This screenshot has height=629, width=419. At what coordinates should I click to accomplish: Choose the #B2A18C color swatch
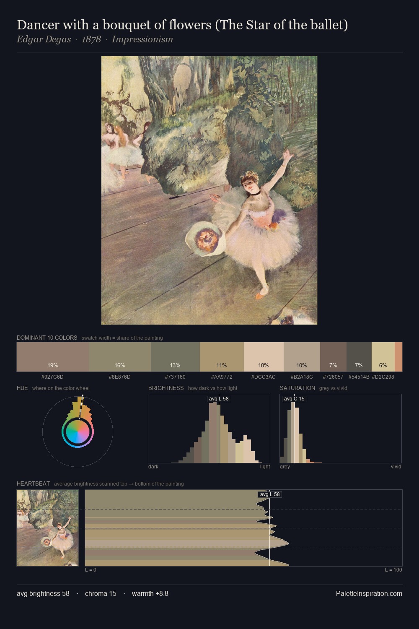click(x=302, y=357)
